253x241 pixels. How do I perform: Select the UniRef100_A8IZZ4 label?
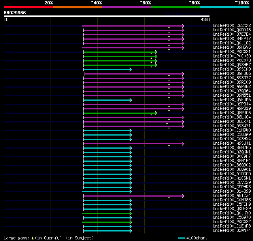click(232, 196)
